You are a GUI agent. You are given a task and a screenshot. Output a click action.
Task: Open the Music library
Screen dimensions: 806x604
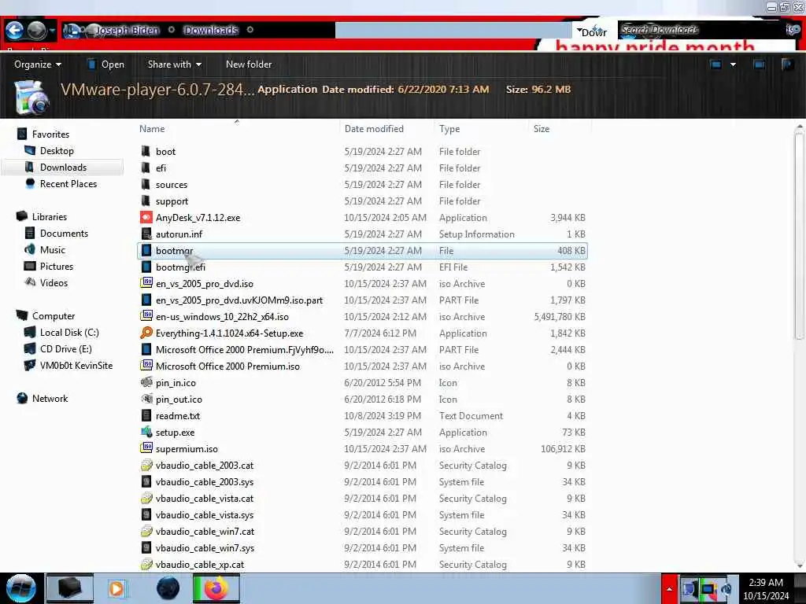pos(53,249)
